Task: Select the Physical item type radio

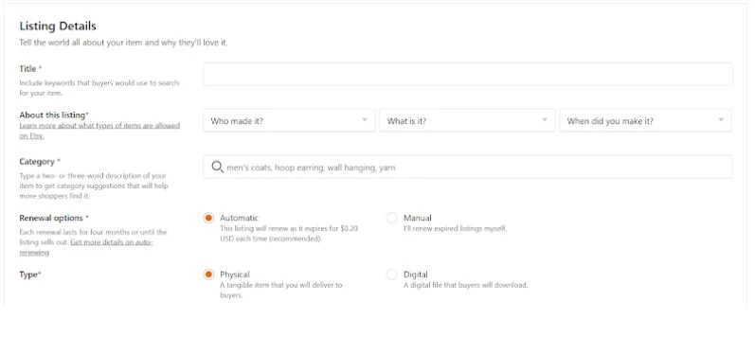Action: click(x=208, y=274)
